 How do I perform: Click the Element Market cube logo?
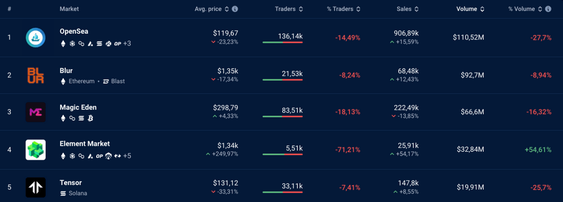pyautogui.click(x=36, y=150)
